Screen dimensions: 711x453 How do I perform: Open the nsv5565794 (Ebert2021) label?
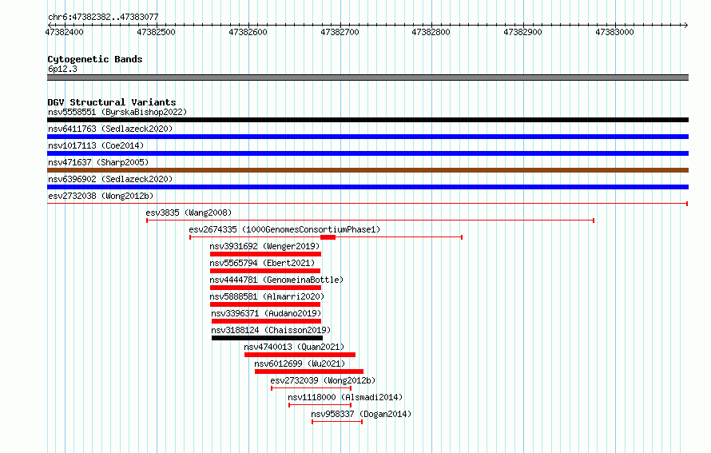262,263
